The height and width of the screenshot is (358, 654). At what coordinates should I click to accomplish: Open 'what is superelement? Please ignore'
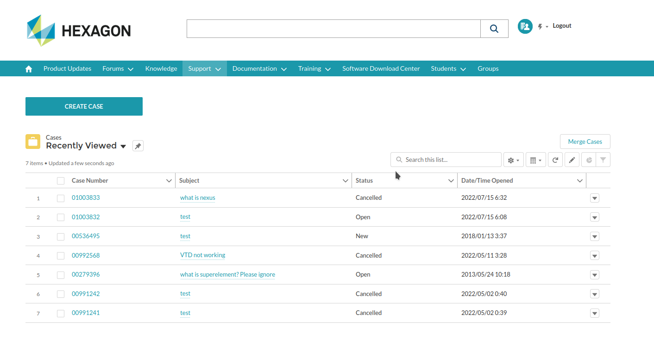pyautogui.click(x=227, y=274)
